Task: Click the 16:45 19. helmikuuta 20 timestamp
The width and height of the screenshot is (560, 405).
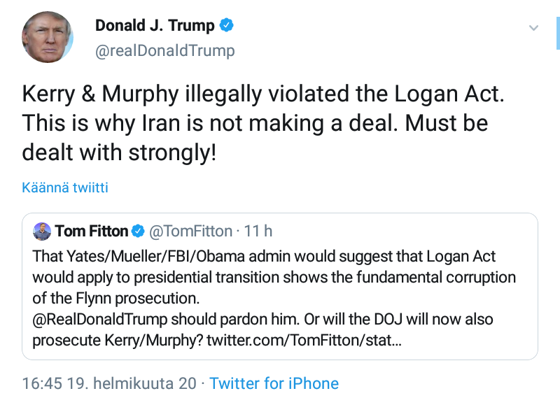Action: point(109,383)
